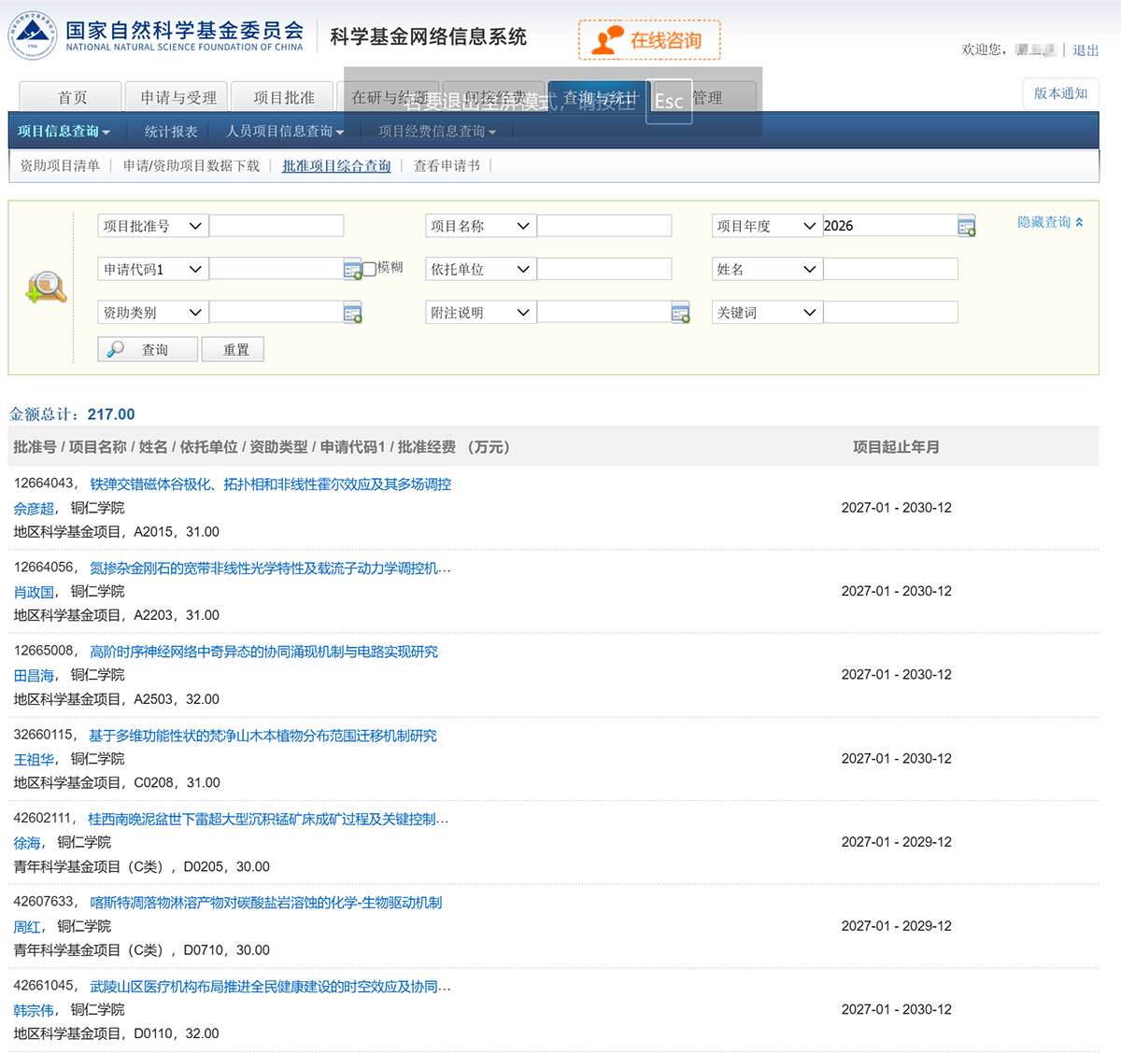This screenshot has height=1053, width=1121.
Task: Open picker icon beside 资助类别 field
Action: click(x=352, y=314)
